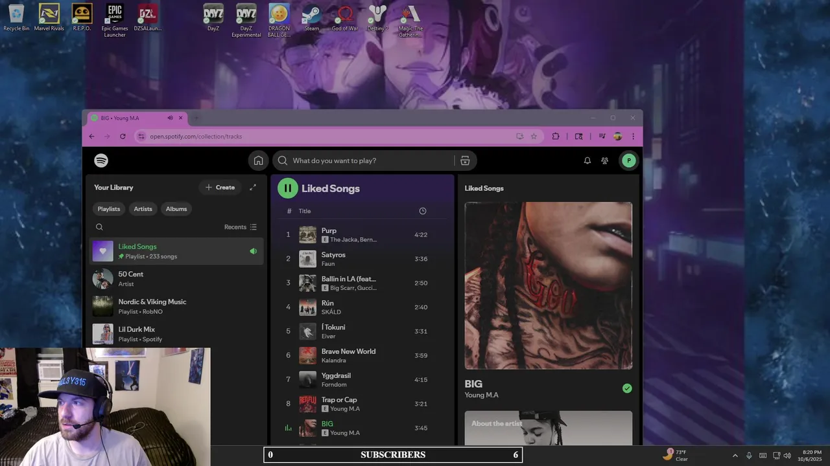
Task: Open the Browse icon in search bar
Action: 465,161
